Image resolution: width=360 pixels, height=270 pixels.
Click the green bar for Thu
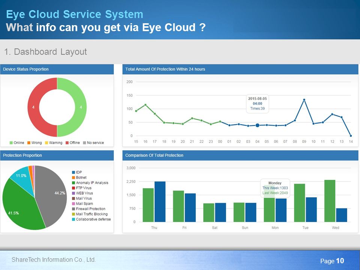[x=148, y=205]
